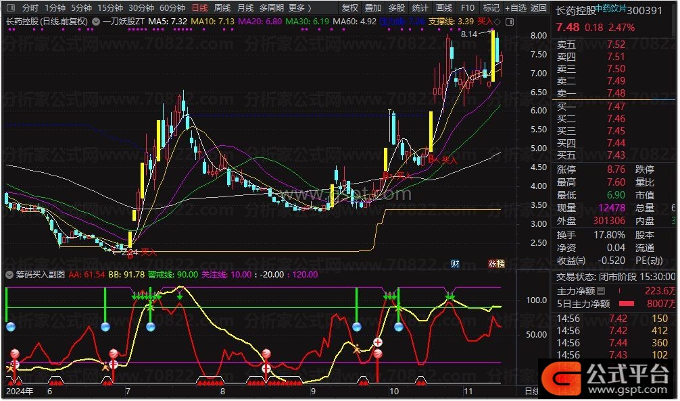
Task: Click the 警戒线: 90.00 label
Action: (173, 275)
